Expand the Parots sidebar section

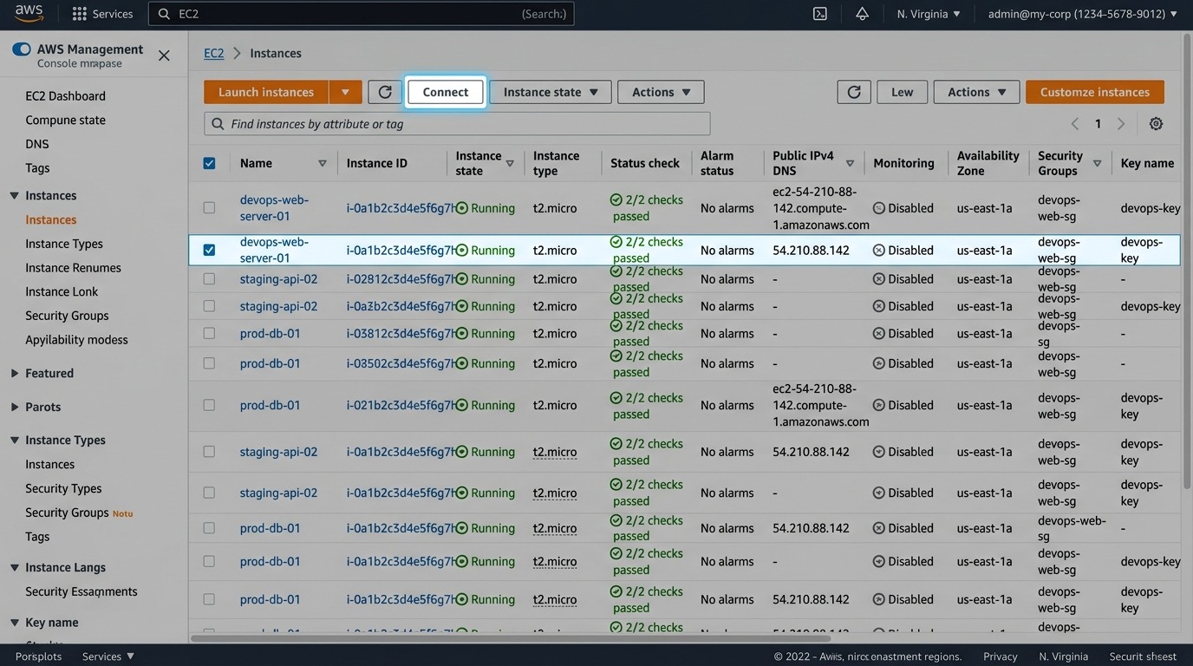[14, 407]
